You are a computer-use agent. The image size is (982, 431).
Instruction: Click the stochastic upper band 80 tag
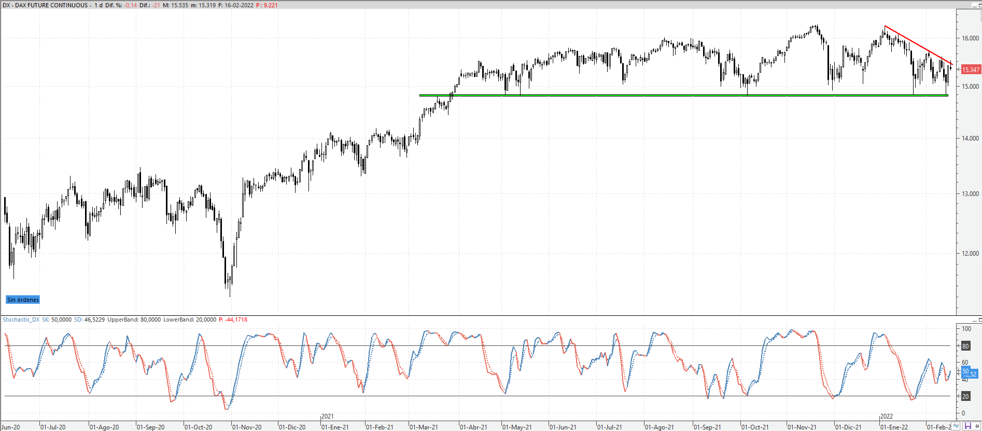pyautogui.click(x=965, y=346)
